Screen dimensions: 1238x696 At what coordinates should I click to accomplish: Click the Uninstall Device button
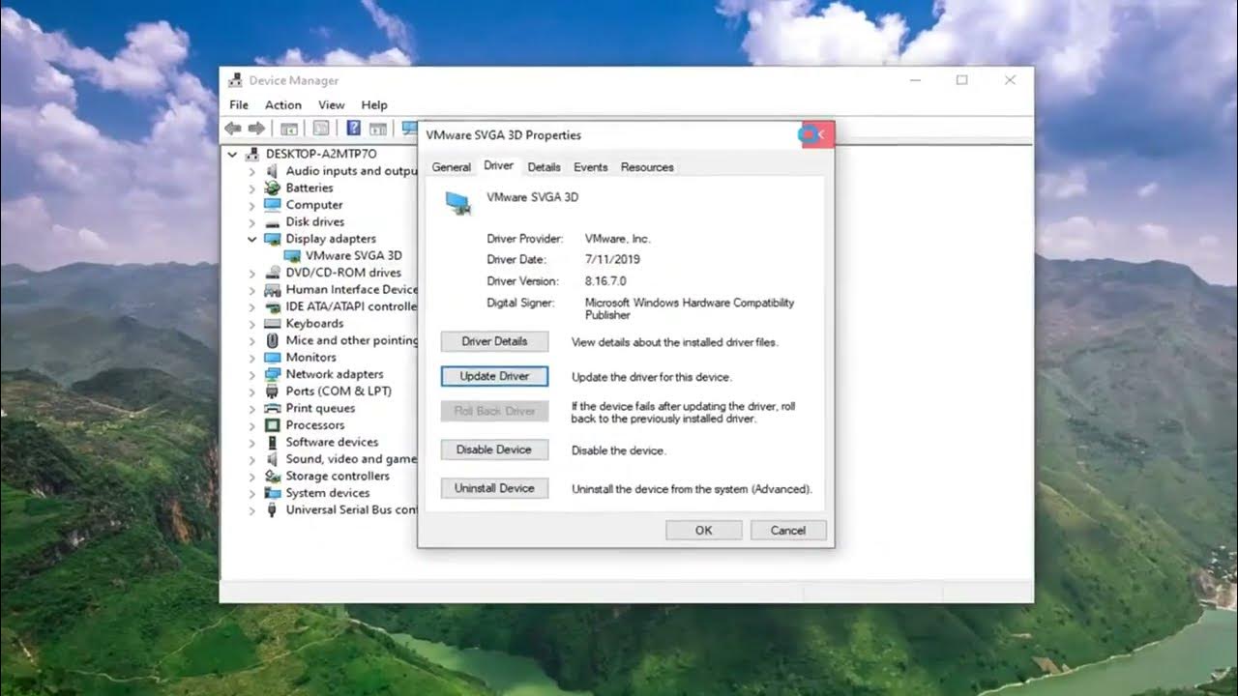(494, 488)
